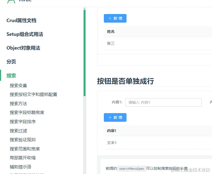Go to 搜索按钮文字和图标配置 subsection
This screenshot has width=212, height=174.
33,95
